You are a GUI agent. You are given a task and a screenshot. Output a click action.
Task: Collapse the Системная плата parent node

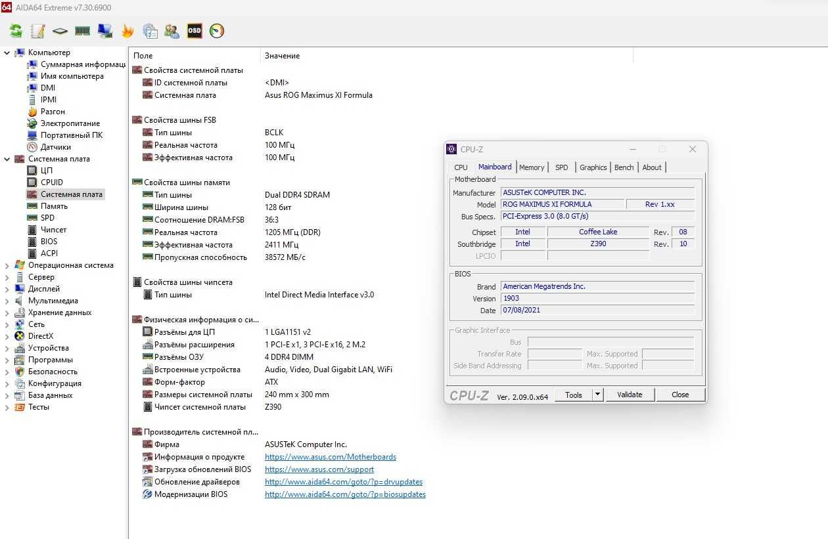pyautogui.click(x=7, y=159)
